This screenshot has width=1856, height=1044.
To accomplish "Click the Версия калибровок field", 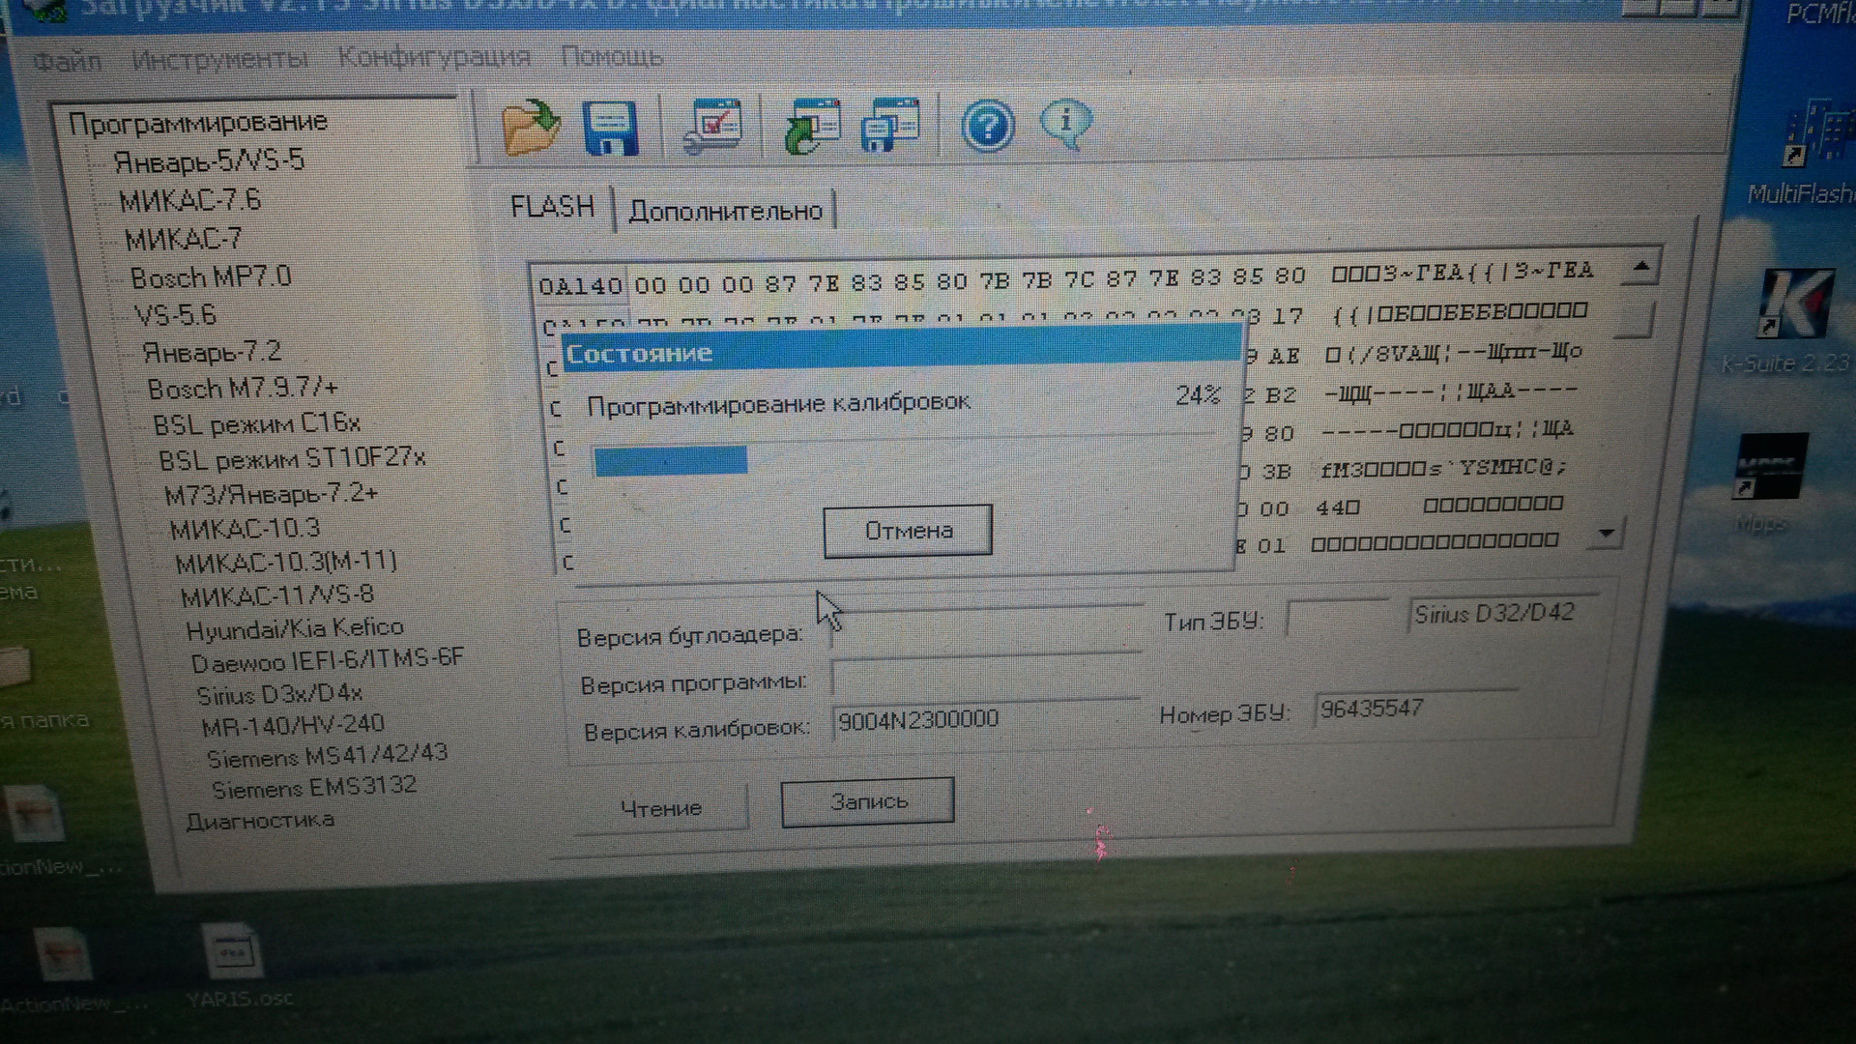I will pos(986,721).
